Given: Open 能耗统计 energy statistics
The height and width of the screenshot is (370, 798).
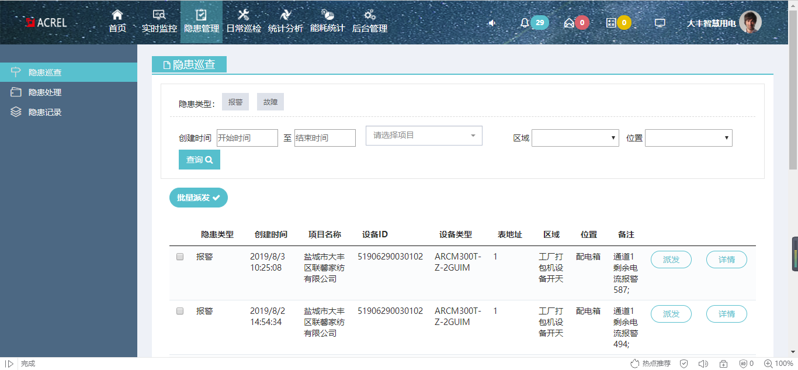Looking at the screenshot, I should pyautogui.click(x=328, y=22).
